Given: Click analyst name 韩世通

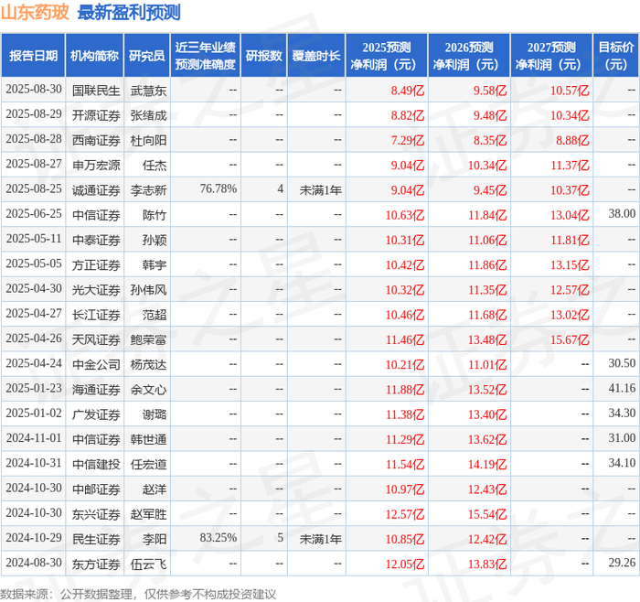Looking at the screenshot, I should (148, 439).
